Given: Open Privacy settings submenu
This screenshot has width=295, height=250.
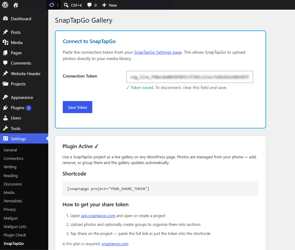Looking at the screenshot, I should [10, 209].
